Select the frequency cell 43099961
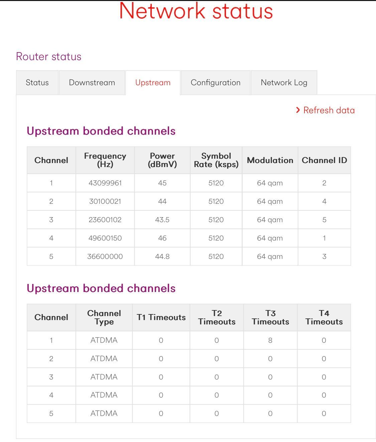Screen dimensions: 376x442 pos(105,183)
